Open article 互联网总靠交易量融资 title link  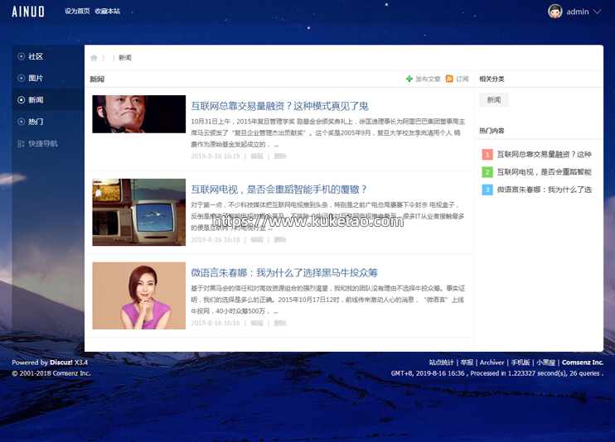pyautogui.click(x=279, y=106)
